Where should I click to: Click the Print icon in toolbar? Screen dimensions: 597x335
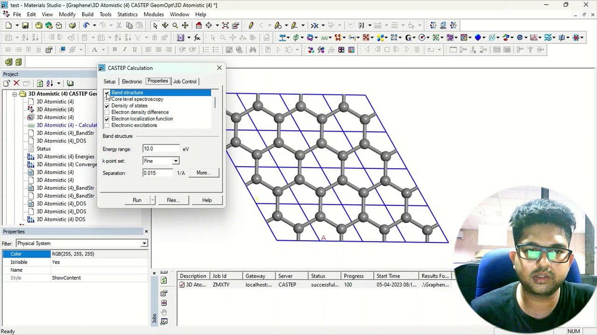72,26
